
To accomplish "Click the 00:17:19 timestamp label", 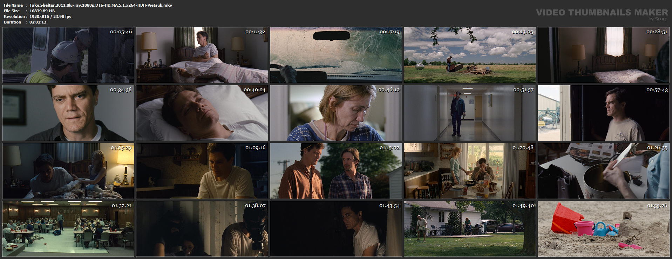I will point(389,32).
